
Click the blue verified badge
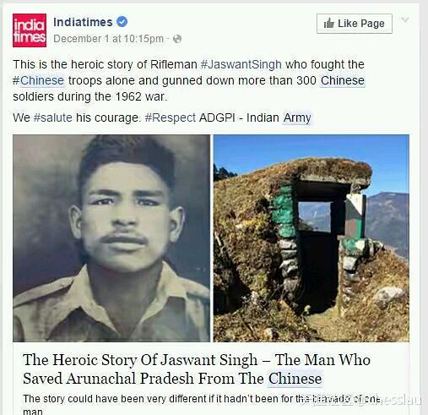(x=122, y=22)
